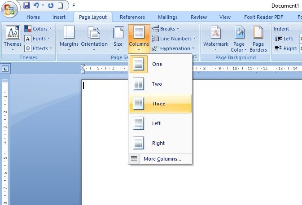Collapse the Columns dropdown button
The height and width of the screenshot is (205, 302).
(x=139, y=38)
